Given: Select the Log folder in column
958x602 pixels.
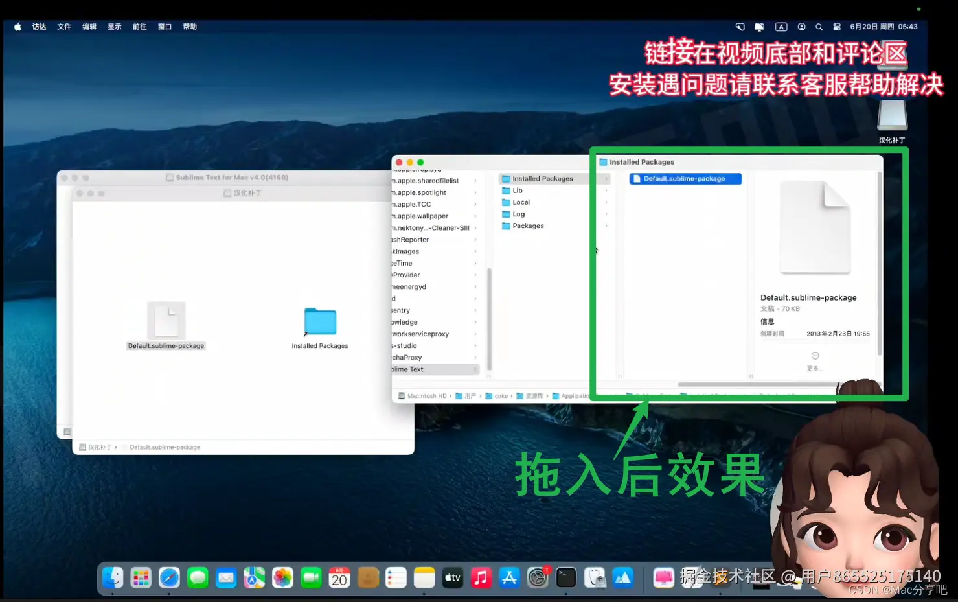Looking at the screenshot, I should pyautogui.click(x=554, y=214).
